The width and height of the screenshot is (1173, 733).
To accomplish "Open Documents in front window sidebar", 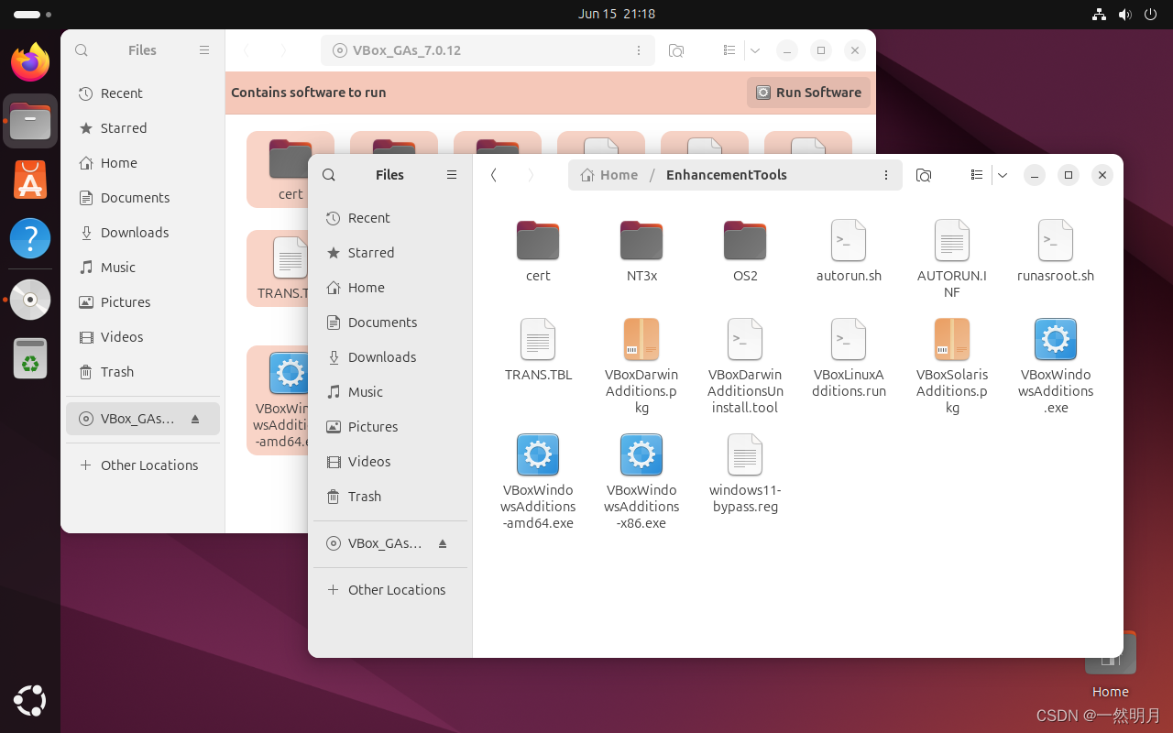I will (390, 323).
